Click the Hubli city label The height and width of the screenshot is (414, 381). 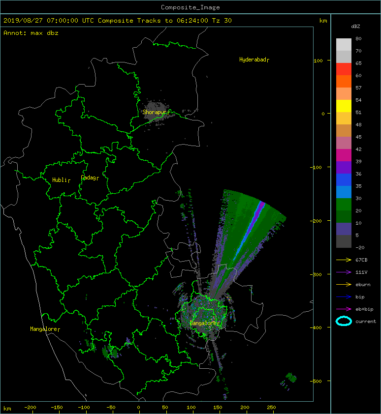click(61, 180)
